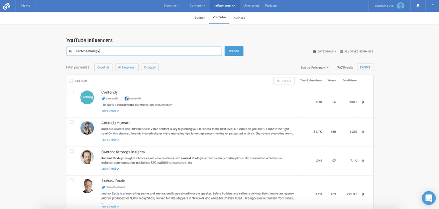439x209 pixels.
Task: Click into the influencer search field
Action: pyautogui.click(x=146, y=51)
